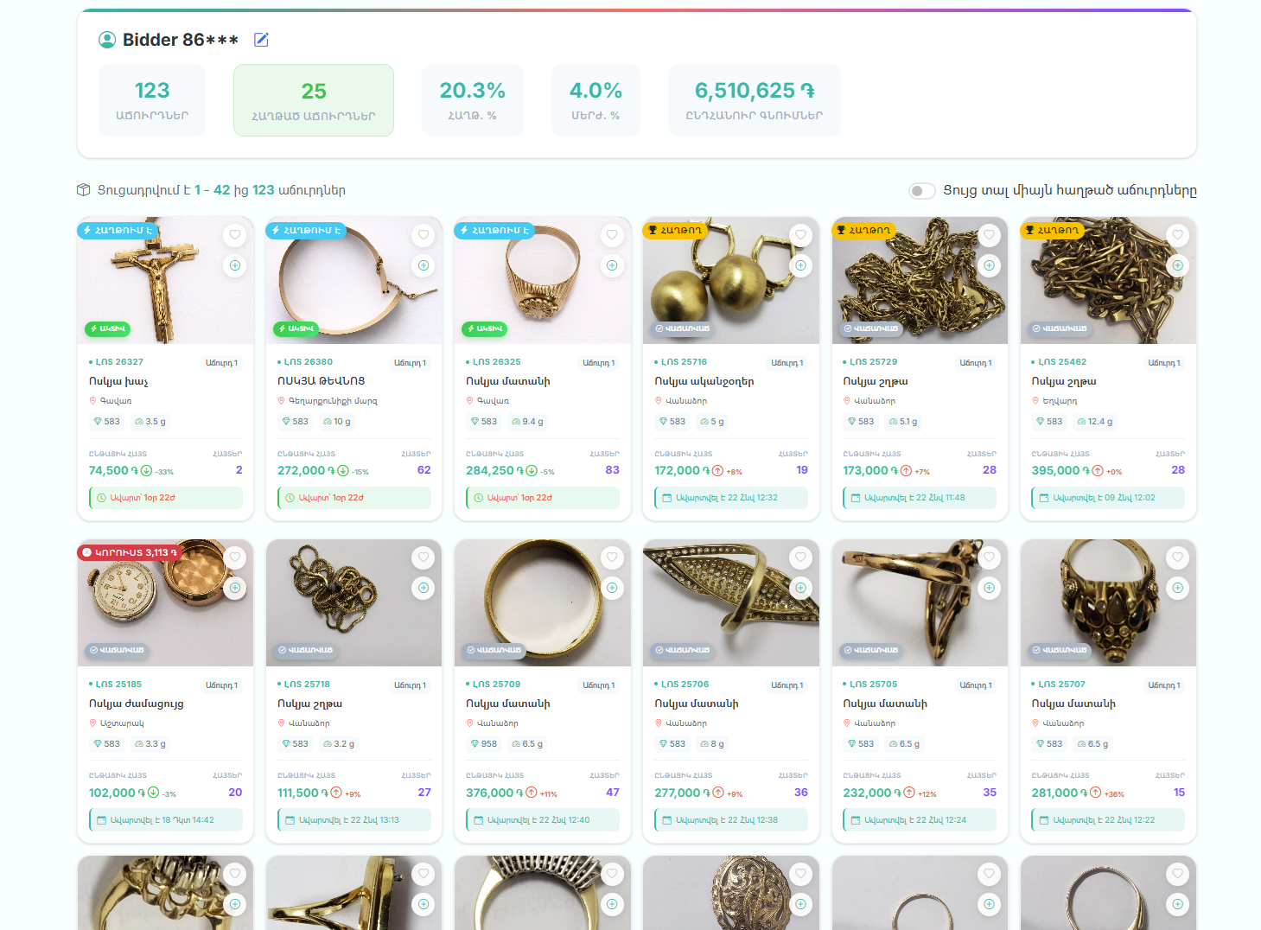Favorite lot 26327 with the heart icon

[x=235, y=235]
